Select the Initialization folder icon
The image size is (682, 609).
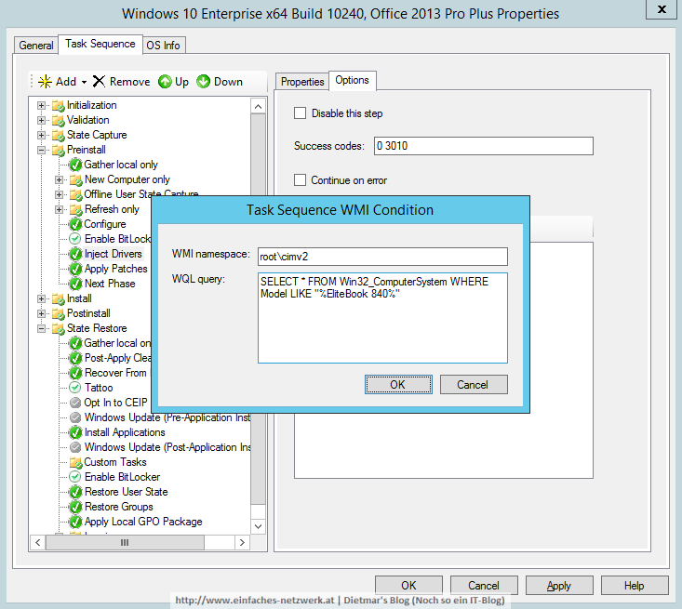tap(59, 106)
